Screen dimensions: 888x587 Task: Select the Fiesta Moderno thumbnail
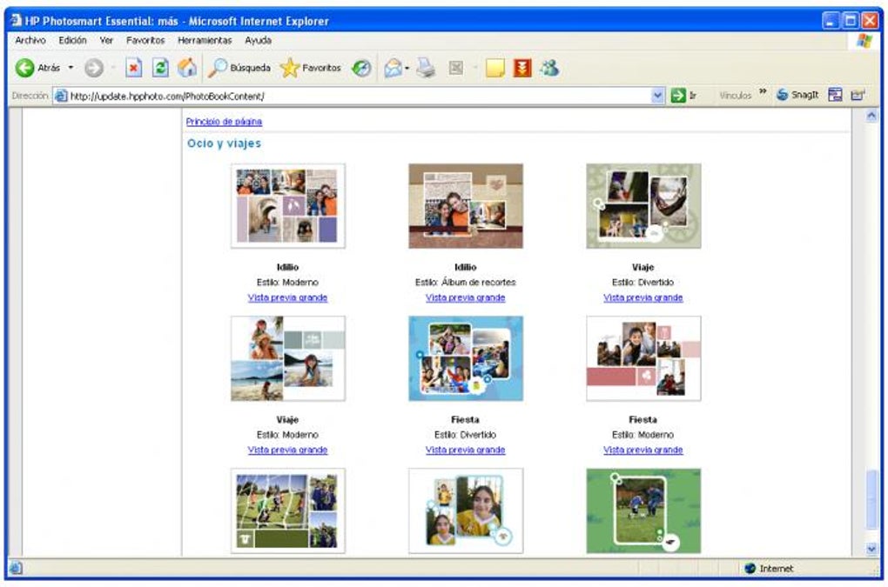(x=643, y=358)
